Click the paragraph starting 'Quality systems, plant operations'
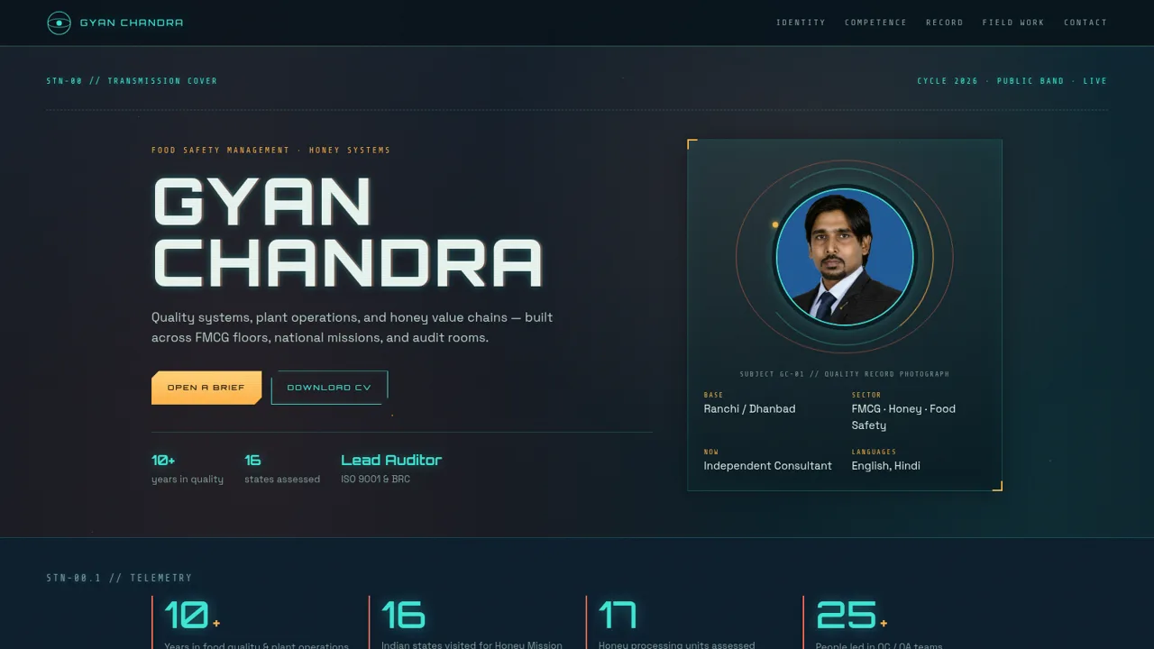This screenshot has width=1154, height=649. pyautogui.click(x=353, y=327)
